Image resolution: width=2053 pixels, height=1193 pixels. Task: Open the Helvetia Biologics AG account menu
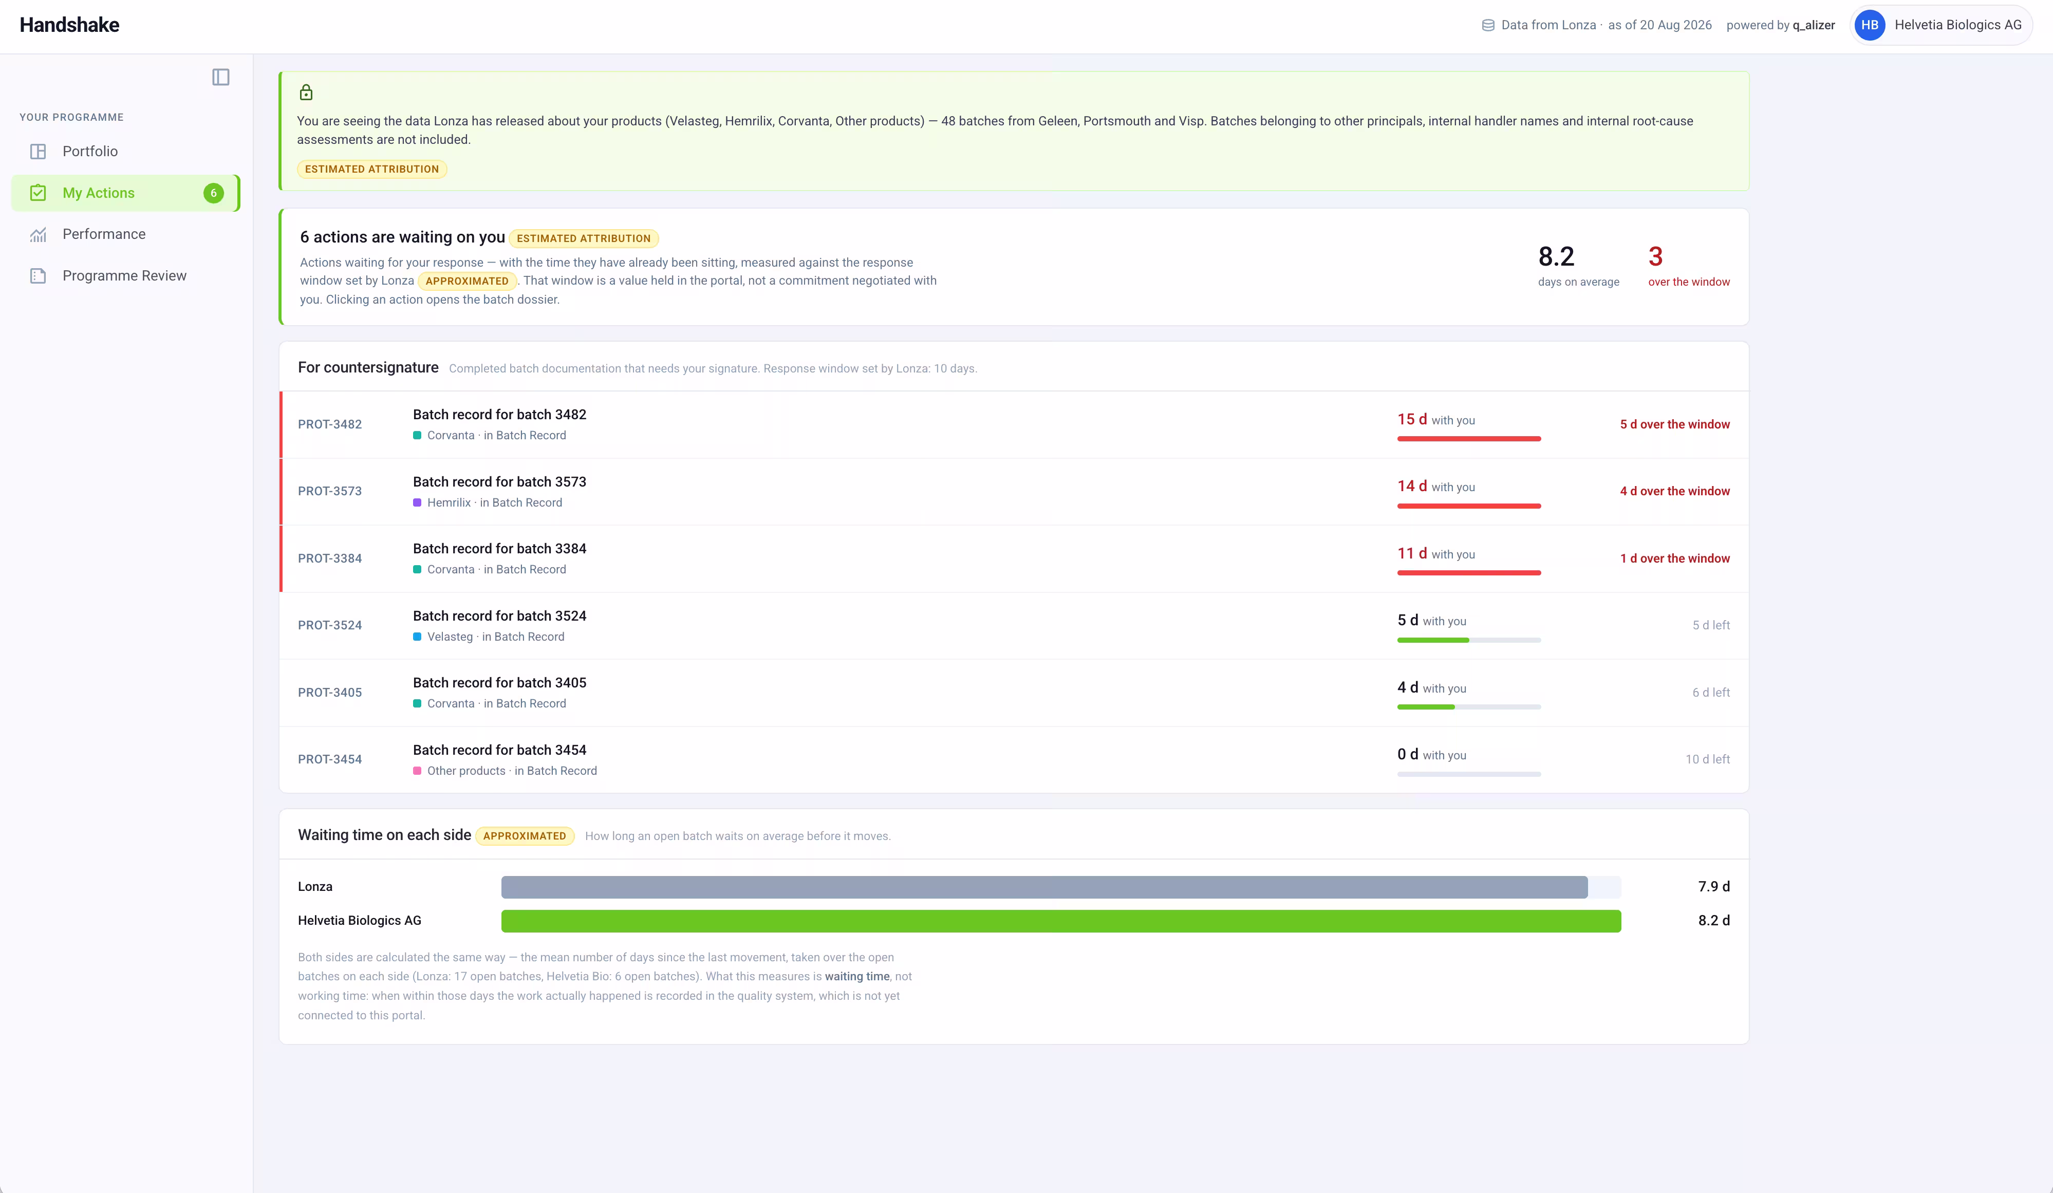[1942, 25]
